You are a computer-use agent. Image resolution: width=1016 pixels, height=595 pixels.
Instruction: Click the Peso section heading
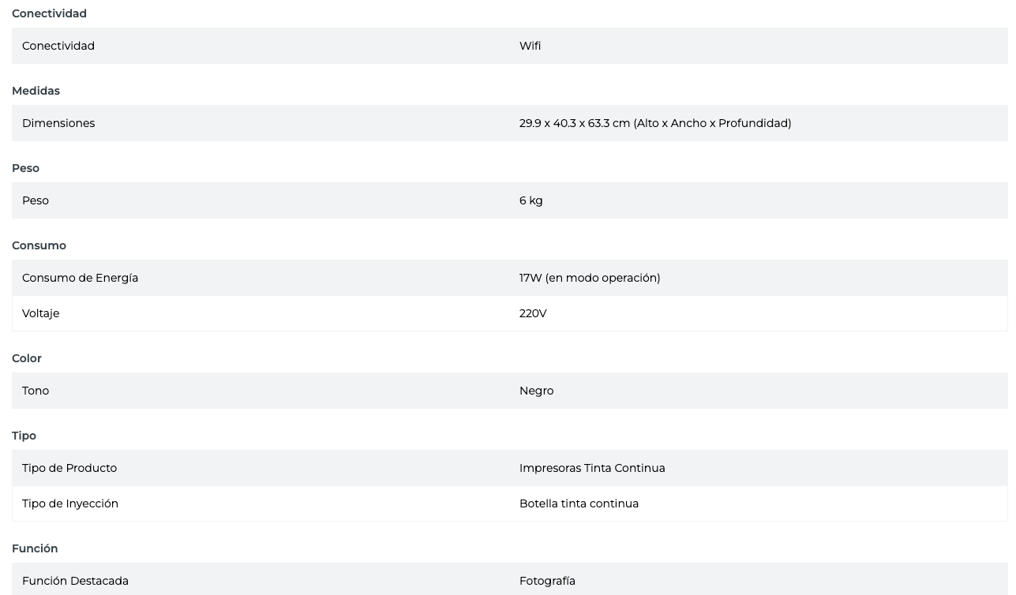25,168
